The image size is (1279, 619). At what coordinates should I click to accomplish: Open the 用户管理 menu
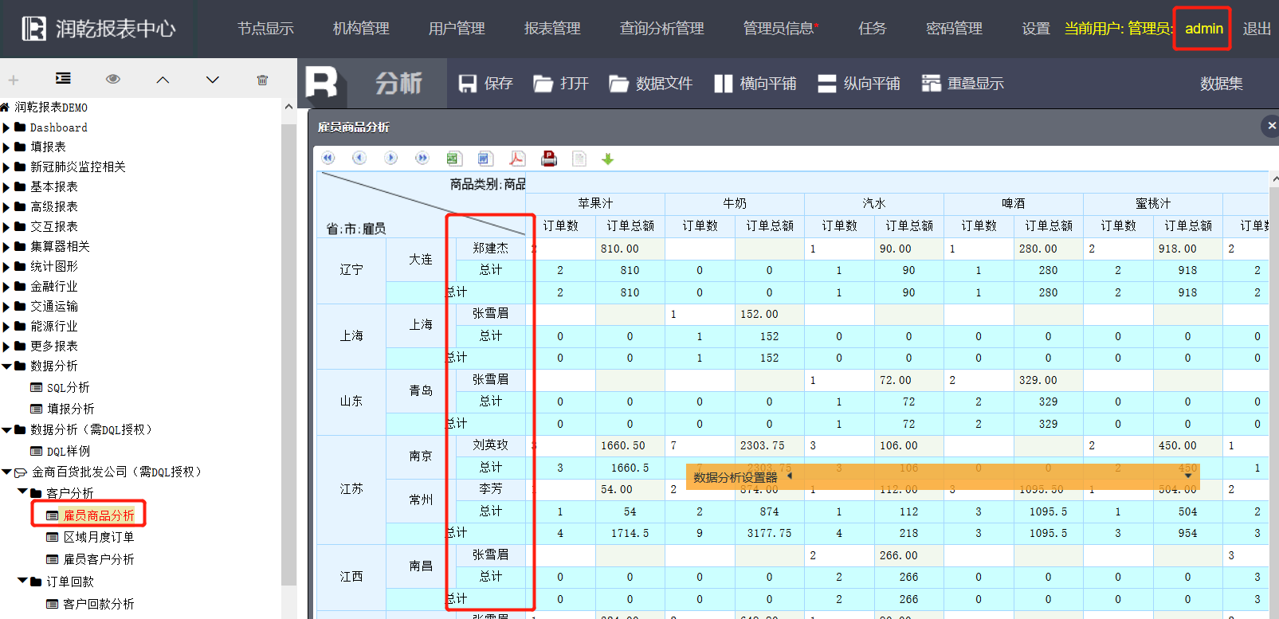pyautogui.click(x=457, y=29)
